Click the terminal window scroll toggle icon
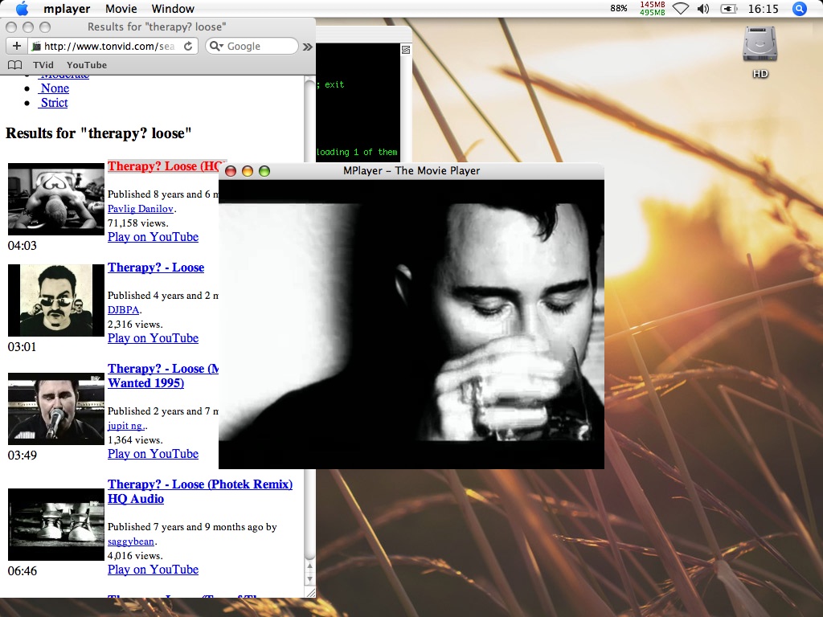Screen dimensions: 823x617 [406, 50]
